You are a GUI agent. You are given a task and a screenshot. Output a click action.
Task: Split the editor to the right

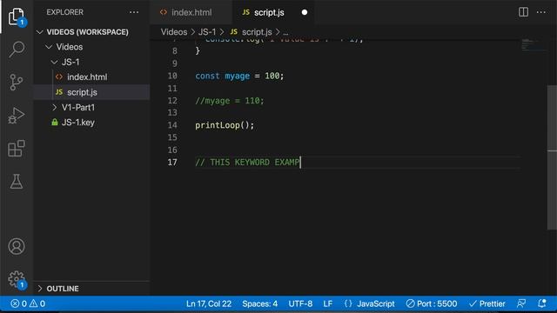[x=523, y=12]
